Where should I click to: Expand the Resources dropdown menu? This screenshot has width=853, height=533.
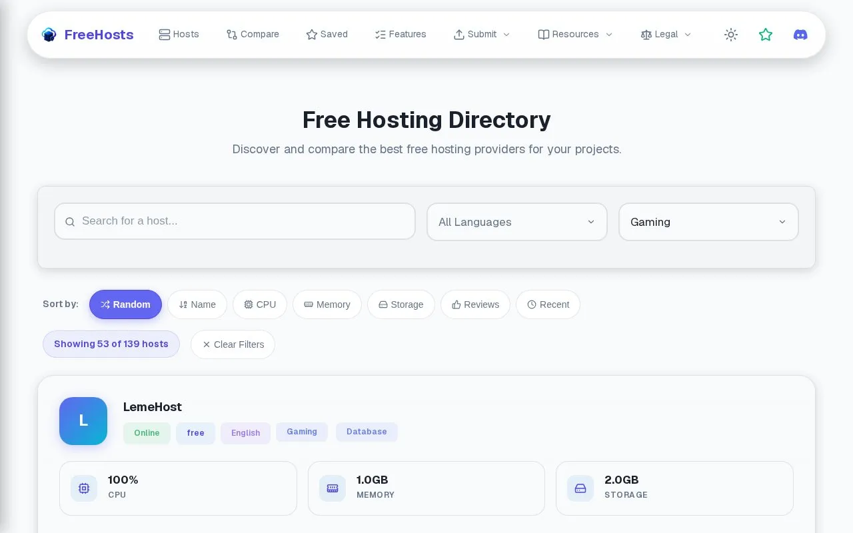(575, 34)
